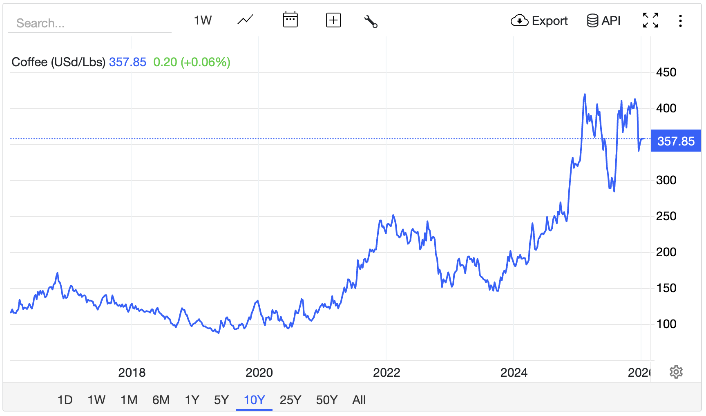Image resolution: width=706 pixels, height=416 pixels.
Task: Choose the 1Y time range
Action: [x=192, y=400]
